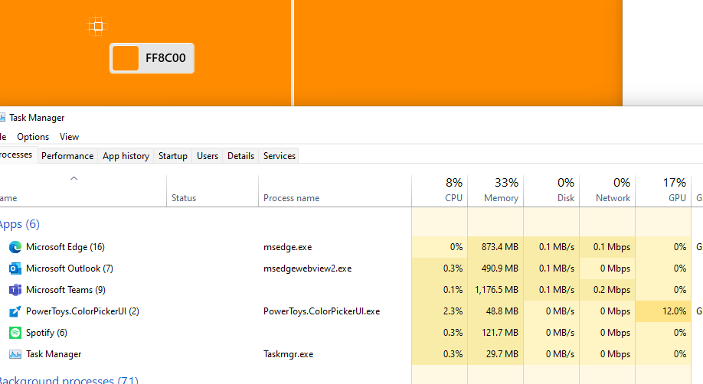Sort by the Disk column header
Viewport: 703px width, 384px height.
[551, 192]
